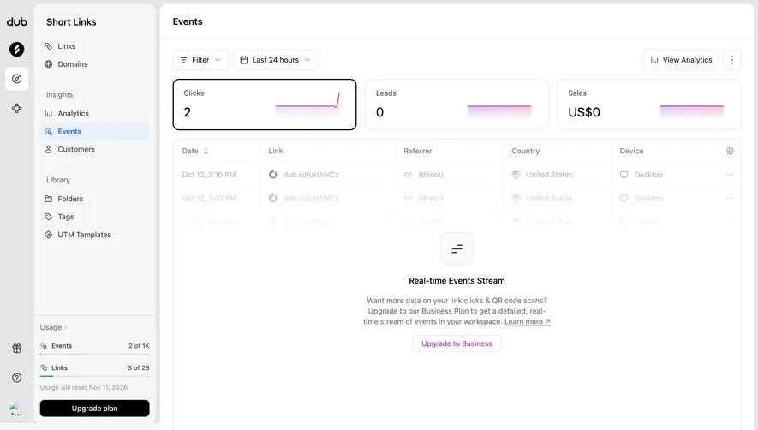Click the Upgrade plan button

pos(95,409)
